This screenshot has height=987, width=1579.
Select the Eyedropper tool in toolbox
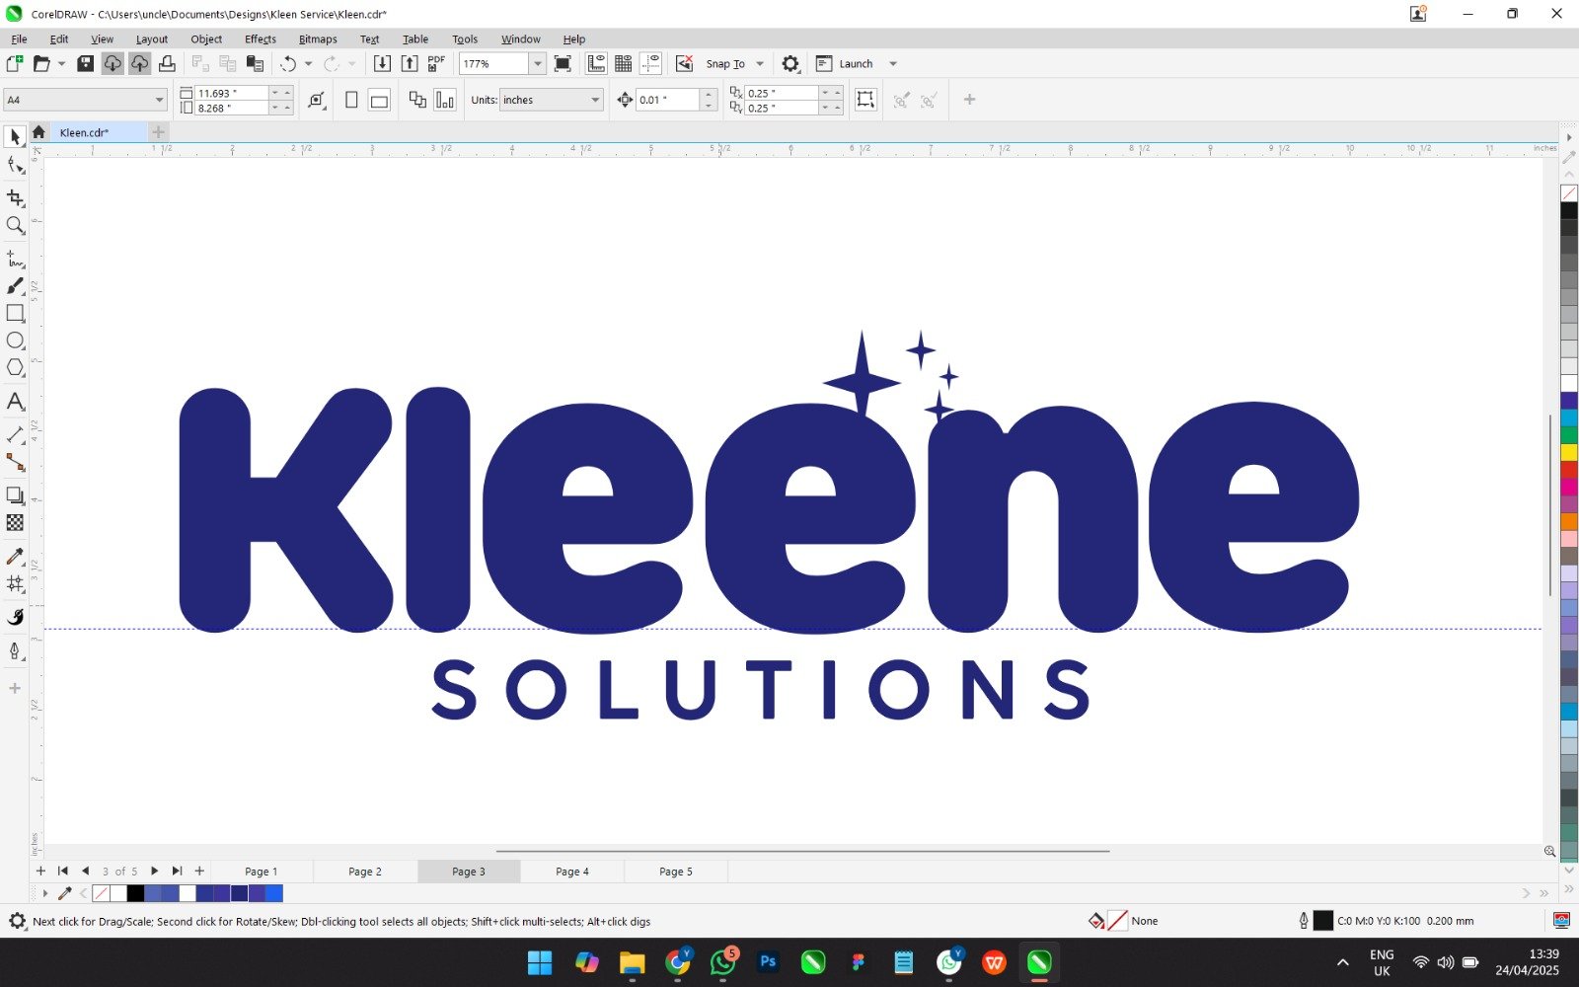click(15, 557)
